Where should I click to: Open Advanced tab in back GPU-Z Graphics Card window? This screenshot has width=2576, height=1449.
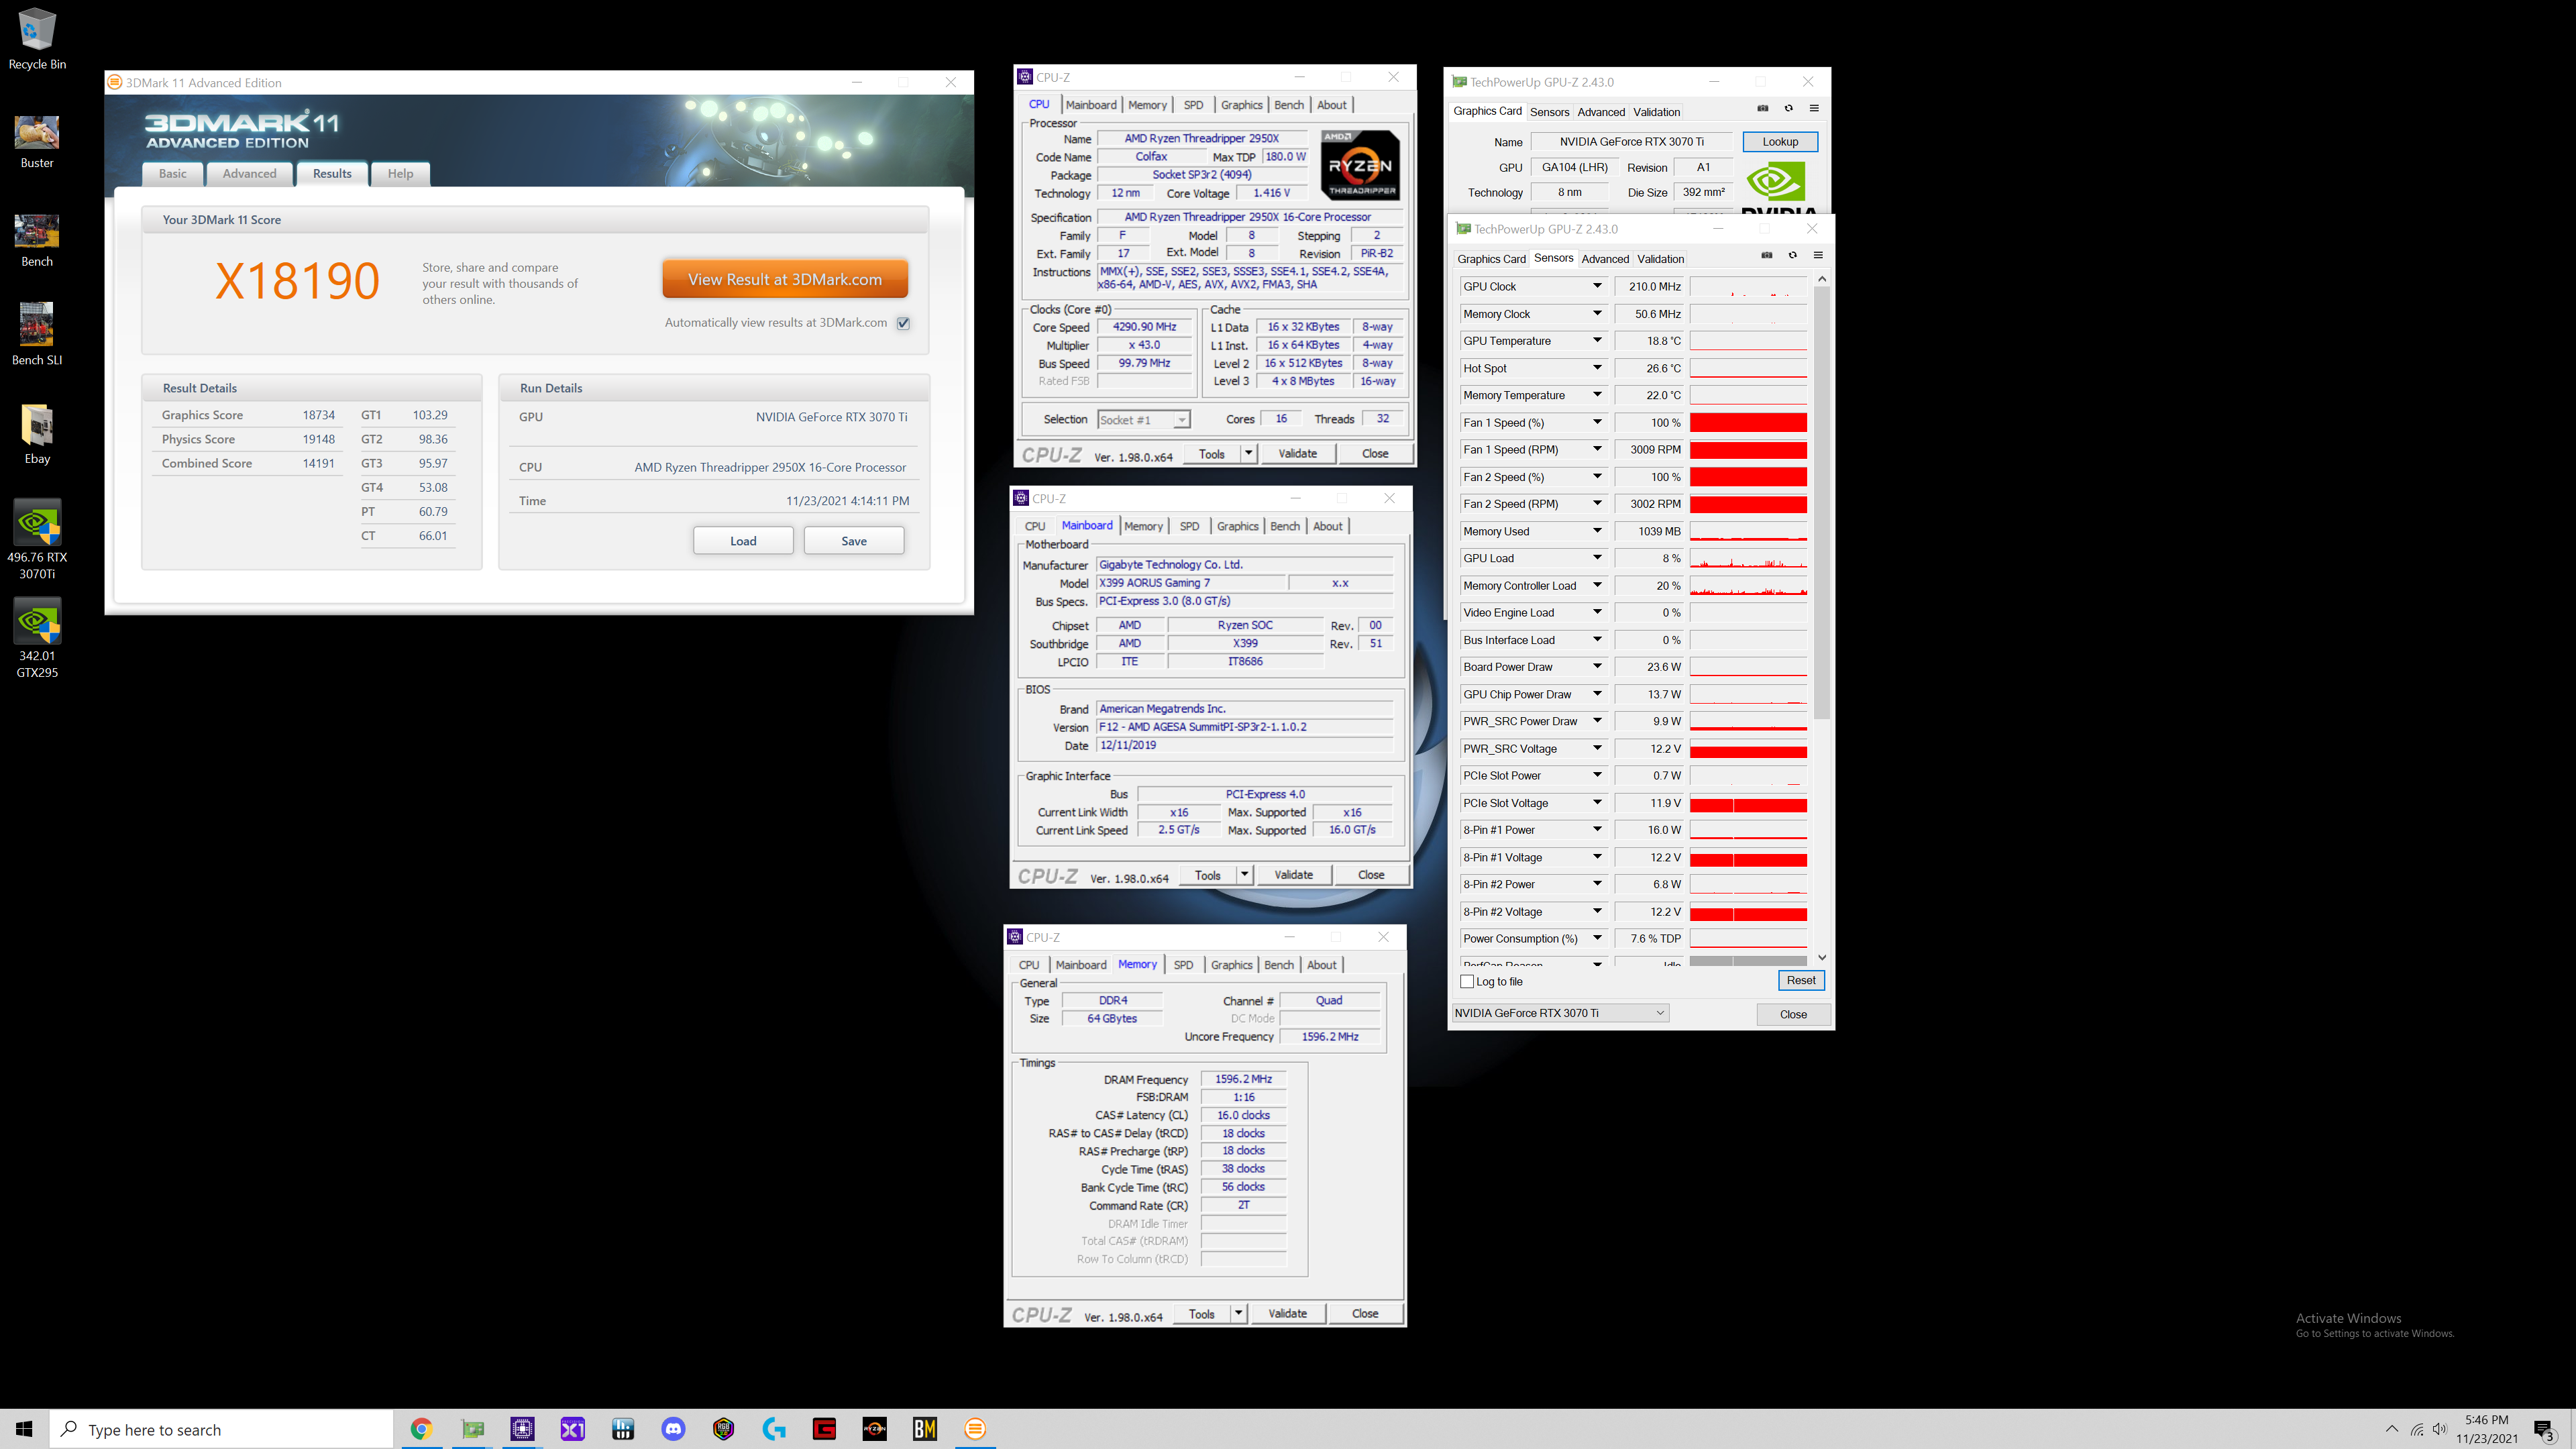[1601, 112]
